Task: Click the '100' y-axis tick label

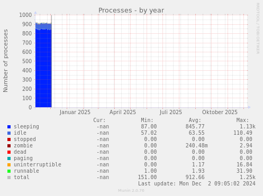Action: coord(27,98)
